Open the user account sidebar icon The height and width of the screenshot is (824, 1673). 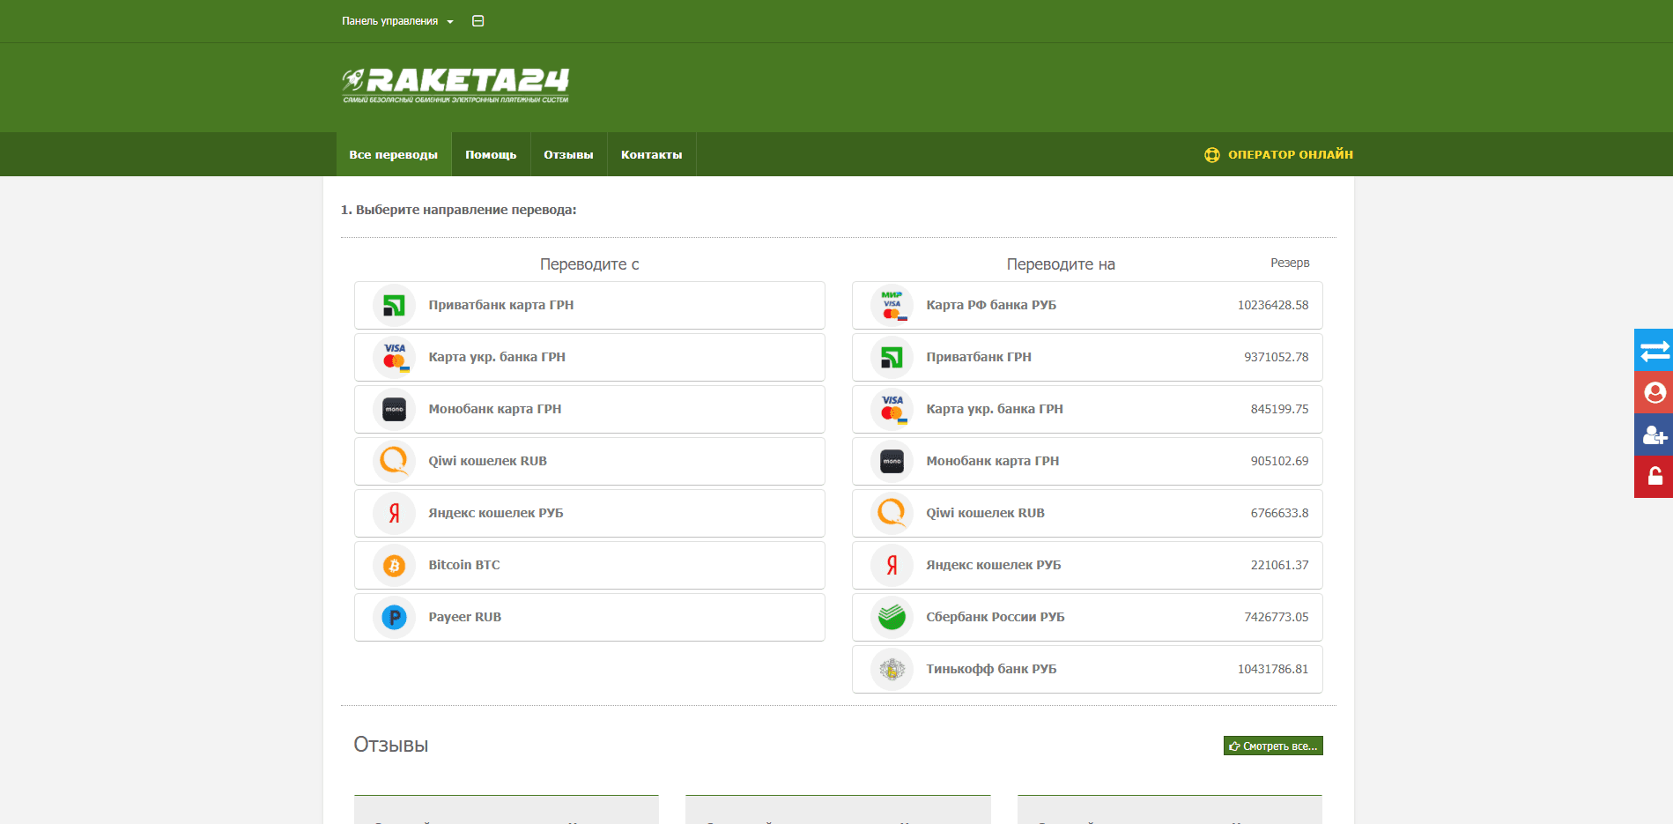1654,392
